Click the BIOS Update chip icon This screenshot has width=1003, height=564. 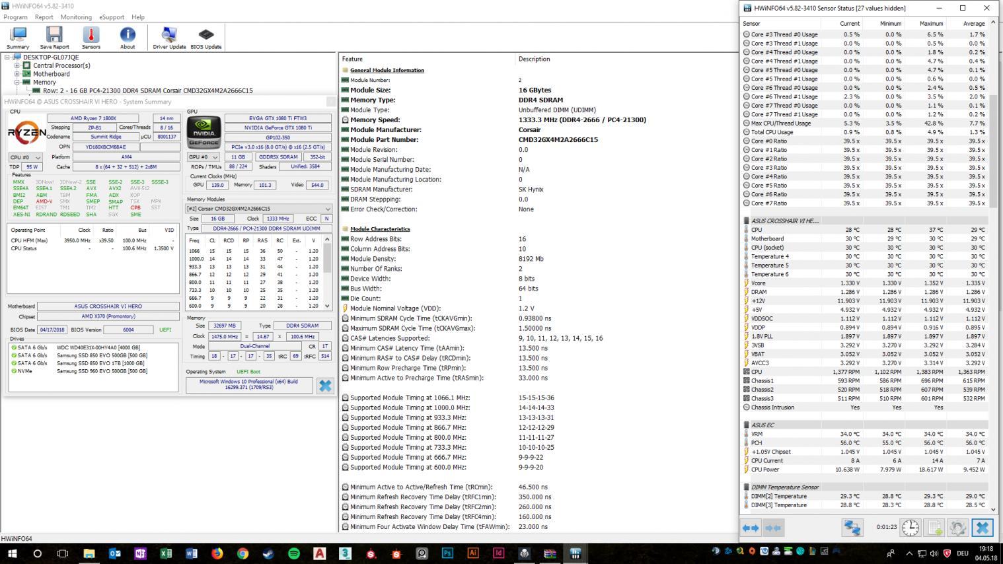pos(206,38)
